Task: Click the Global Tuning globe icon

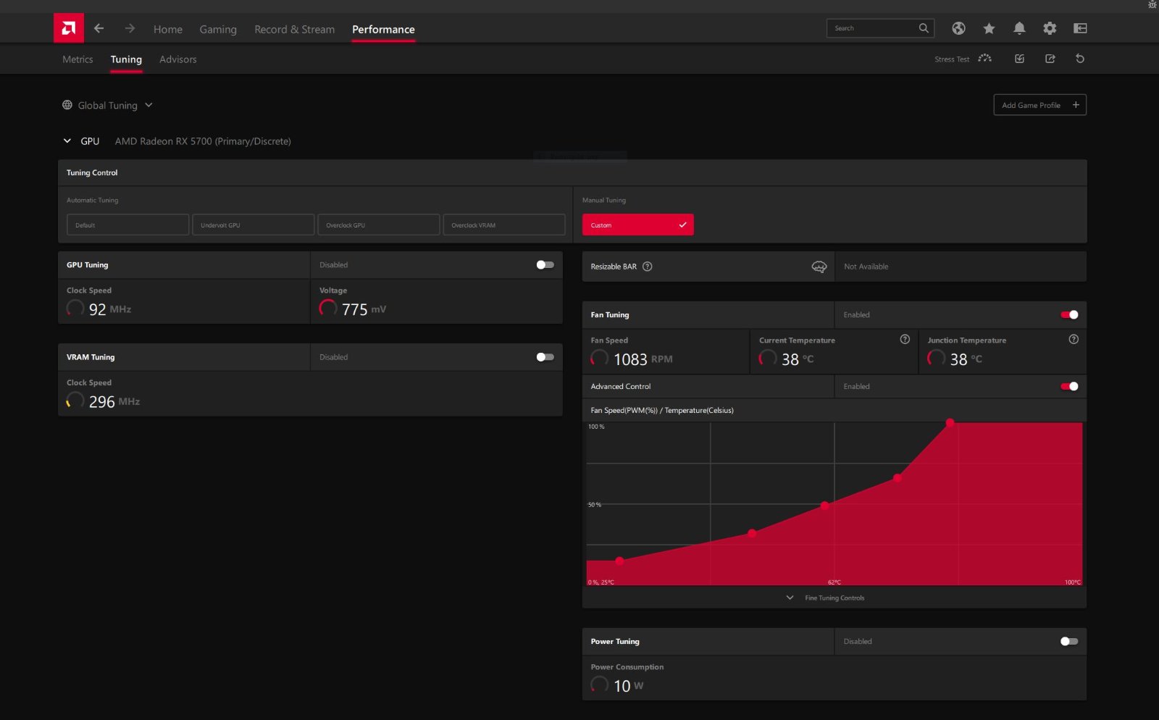Action: 67,105
